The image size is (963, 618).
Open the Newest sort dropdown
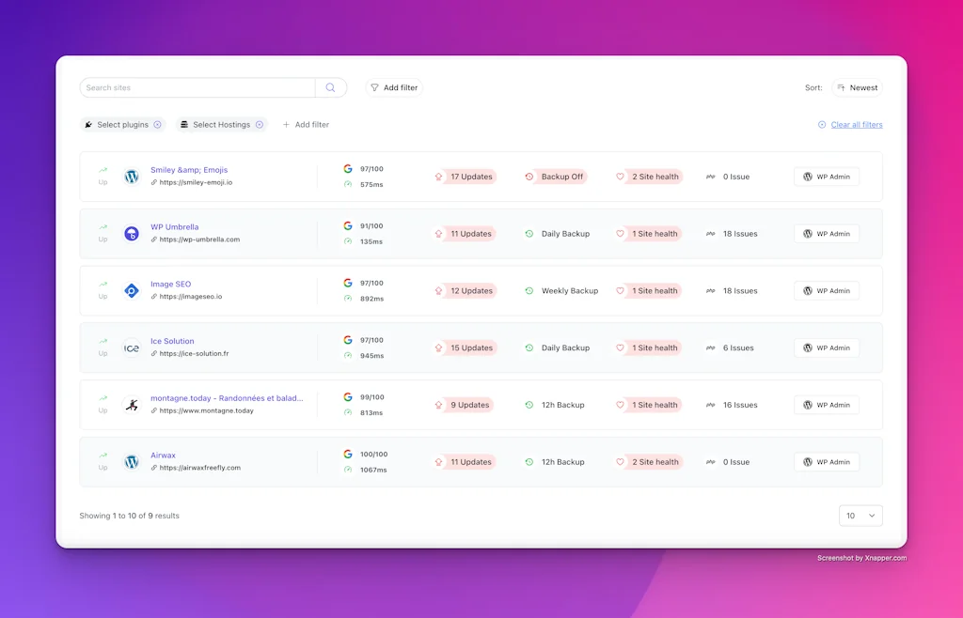857,86
